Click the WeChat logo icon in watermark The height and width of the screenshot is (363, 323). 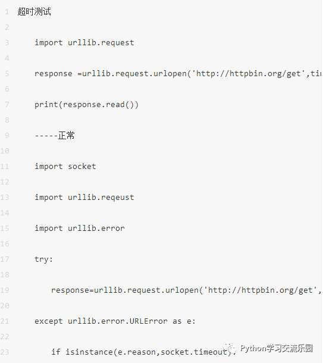tap(229, 348)
